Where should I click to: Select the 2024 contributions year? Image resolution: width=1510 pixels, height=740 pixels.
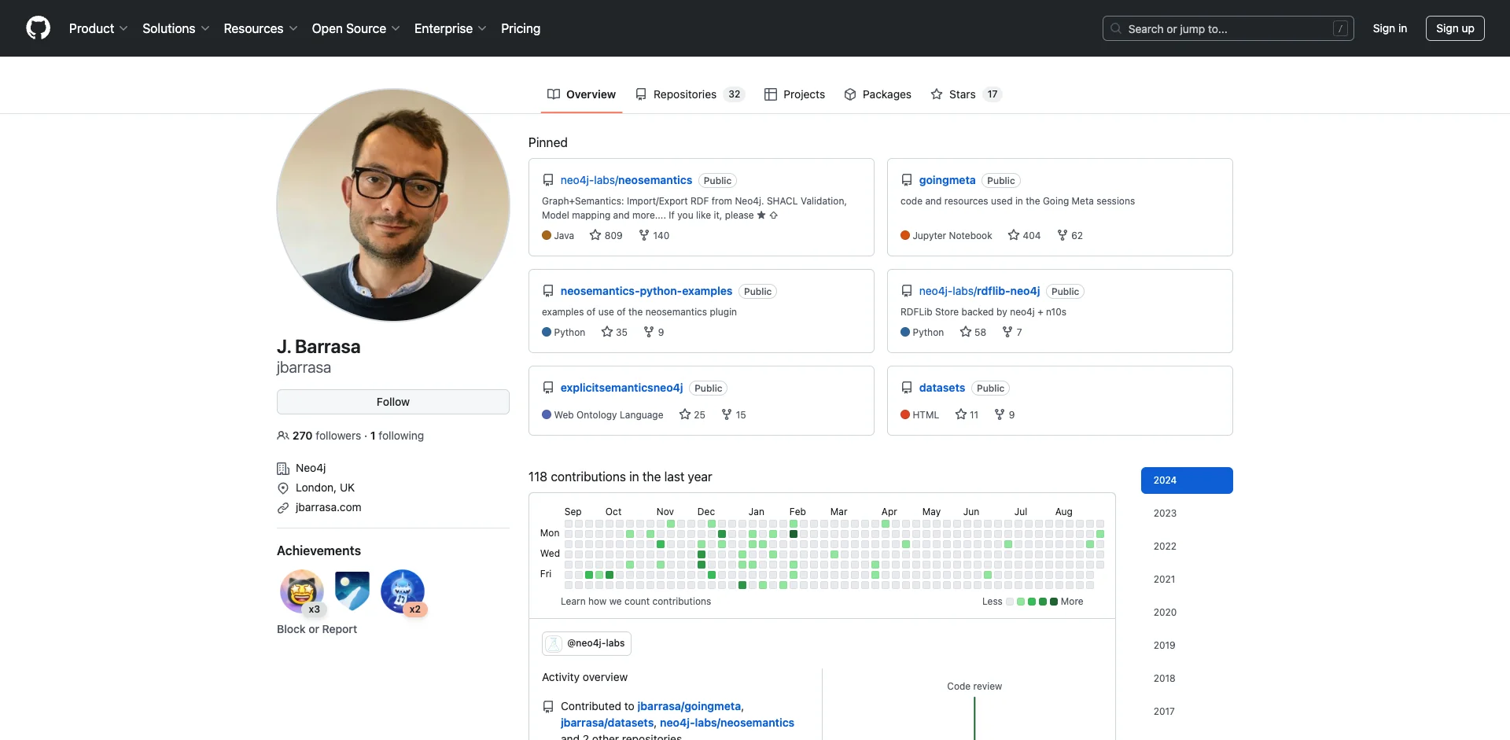[x=1187, y=480]
